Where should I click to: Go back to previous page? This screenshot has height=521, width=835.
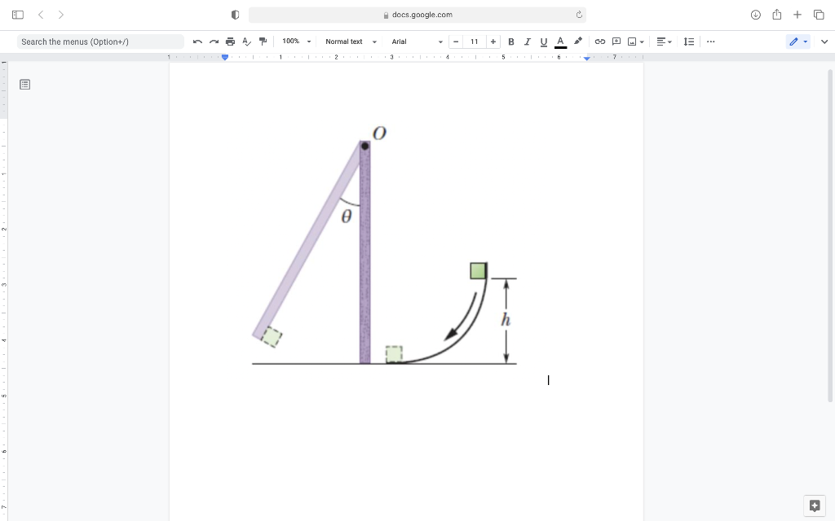[41, 15]
